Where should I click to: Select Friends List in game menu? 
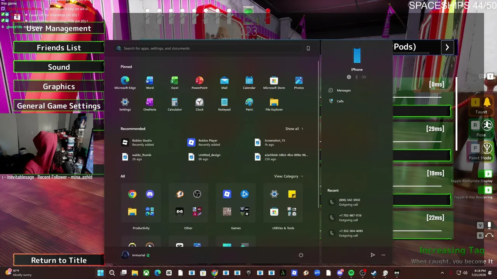click(59, 48)
